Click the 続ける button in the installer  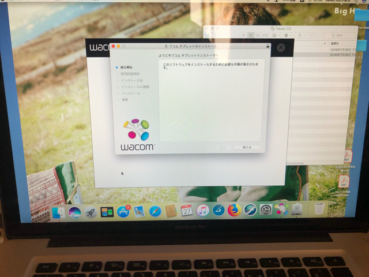(x=247, y=147)
